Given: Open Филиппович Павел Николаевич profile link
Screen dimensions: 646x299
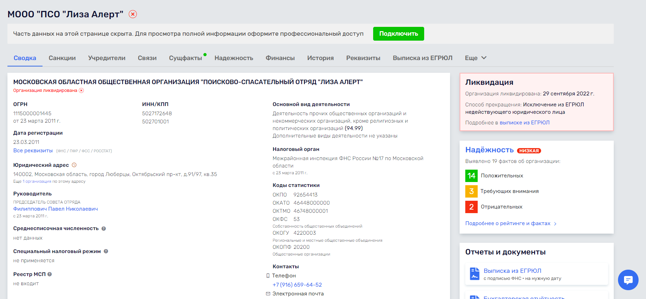Looking at the screenshot, I should click(55, 209).
